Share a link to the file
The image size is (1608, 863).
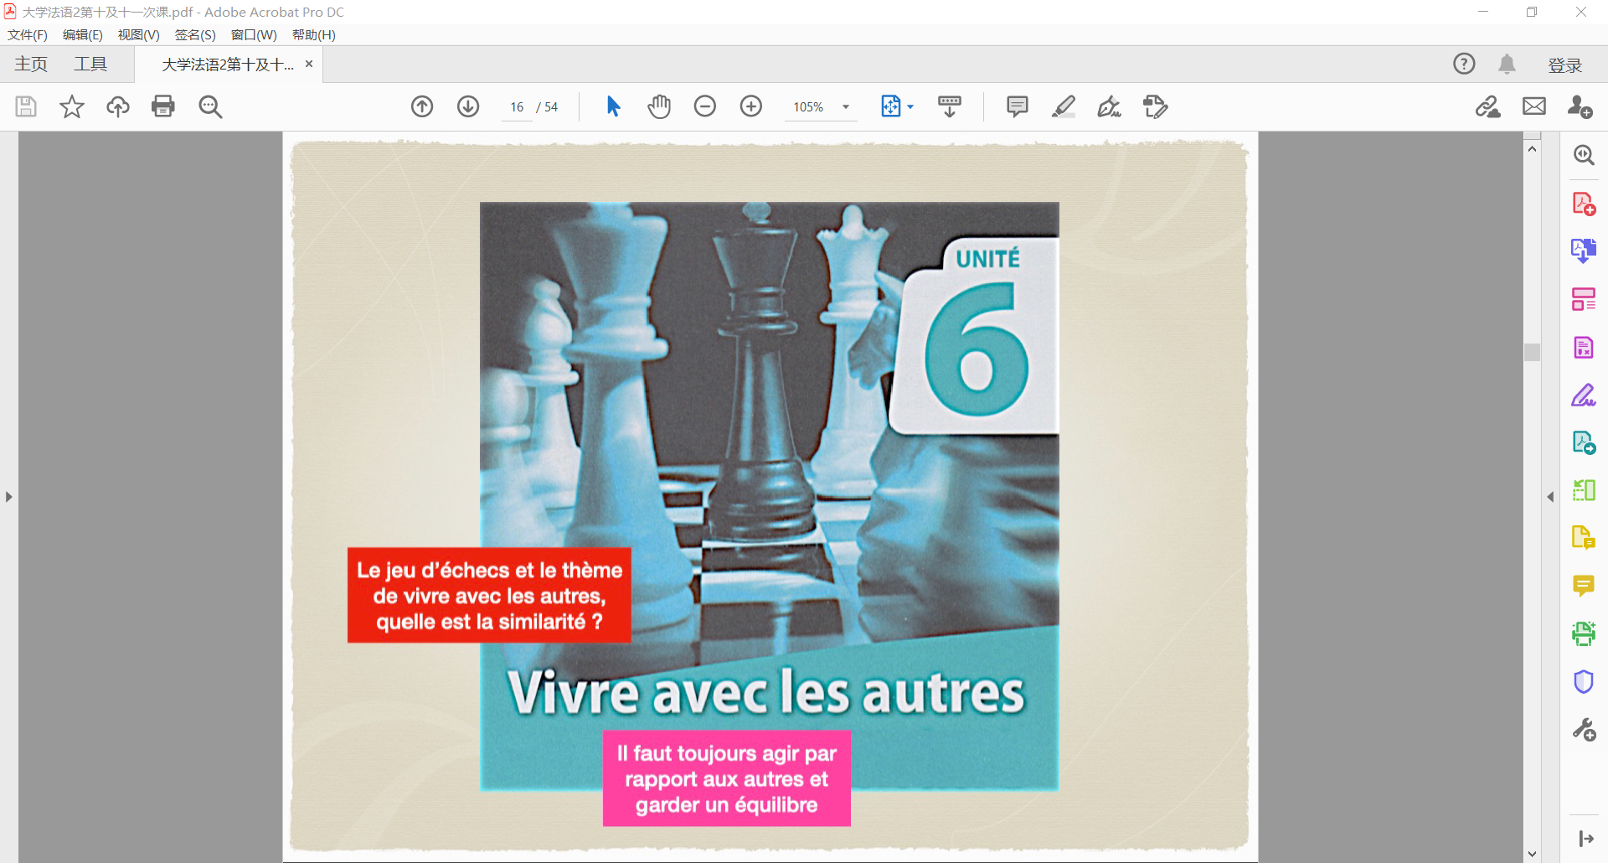[x=1488, y=106]
